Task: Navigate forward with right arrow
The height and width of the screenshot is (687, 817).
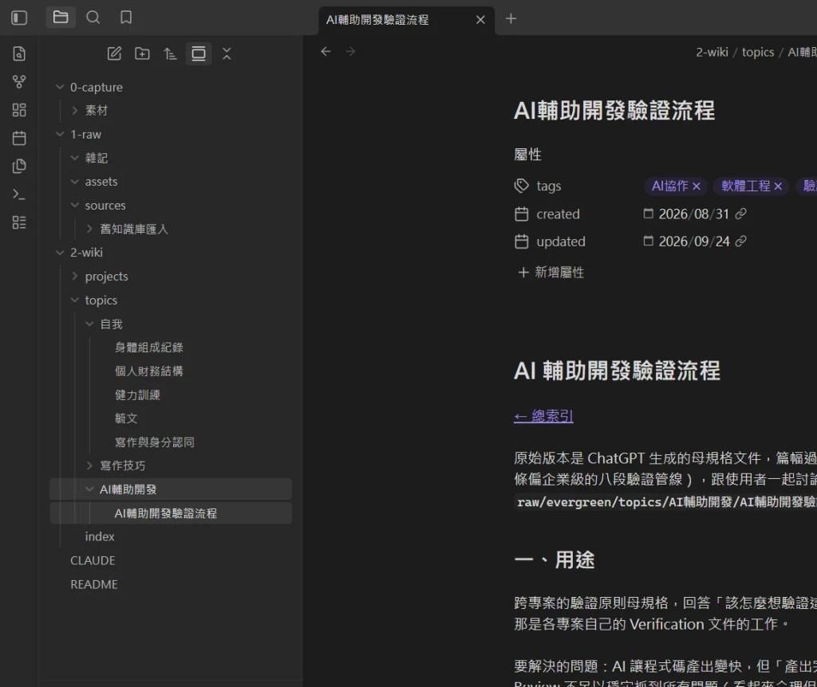Action: pyautogui.click(x=351, y=52)
